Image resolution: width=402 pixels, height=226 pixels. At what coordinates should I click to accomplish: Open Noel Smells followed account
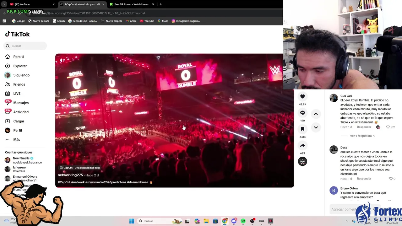point(24,160)
